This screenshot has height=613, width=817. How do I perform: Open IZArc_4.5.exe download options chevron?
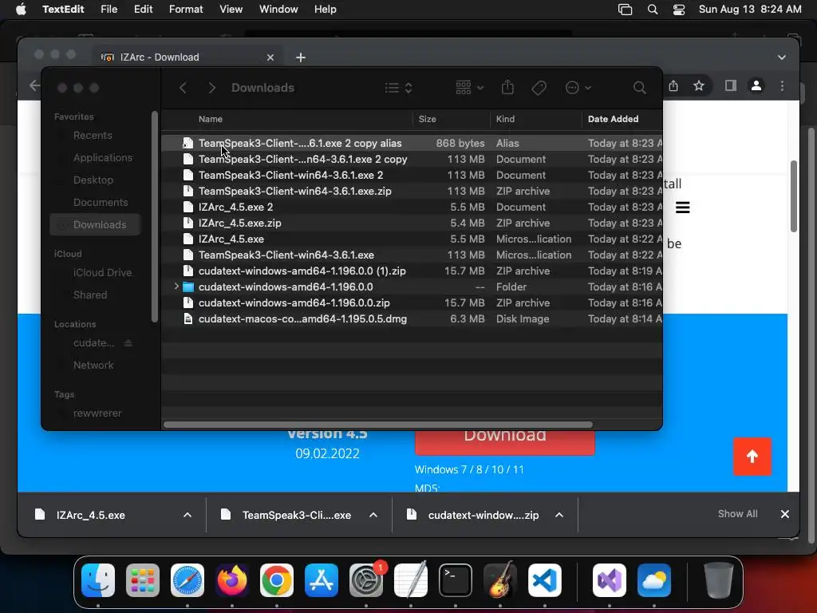187,515
